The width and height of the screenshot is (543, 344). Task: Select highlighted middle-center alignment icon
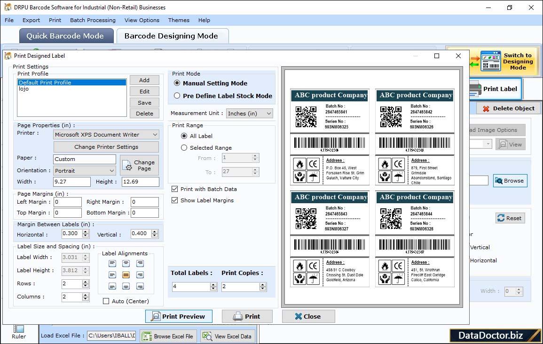click(x=126, y=275)
